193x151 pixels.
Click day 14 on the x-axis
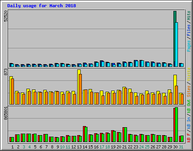point(85,147)
